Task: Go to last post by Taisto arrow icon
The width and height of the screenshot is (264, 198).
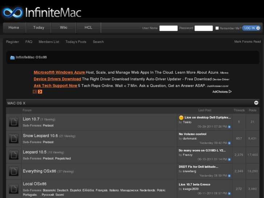Action: coord(229,127)
